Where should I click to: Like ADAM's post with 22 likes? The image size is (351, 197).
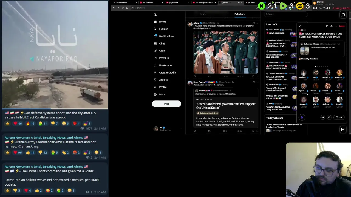point(225,77)
